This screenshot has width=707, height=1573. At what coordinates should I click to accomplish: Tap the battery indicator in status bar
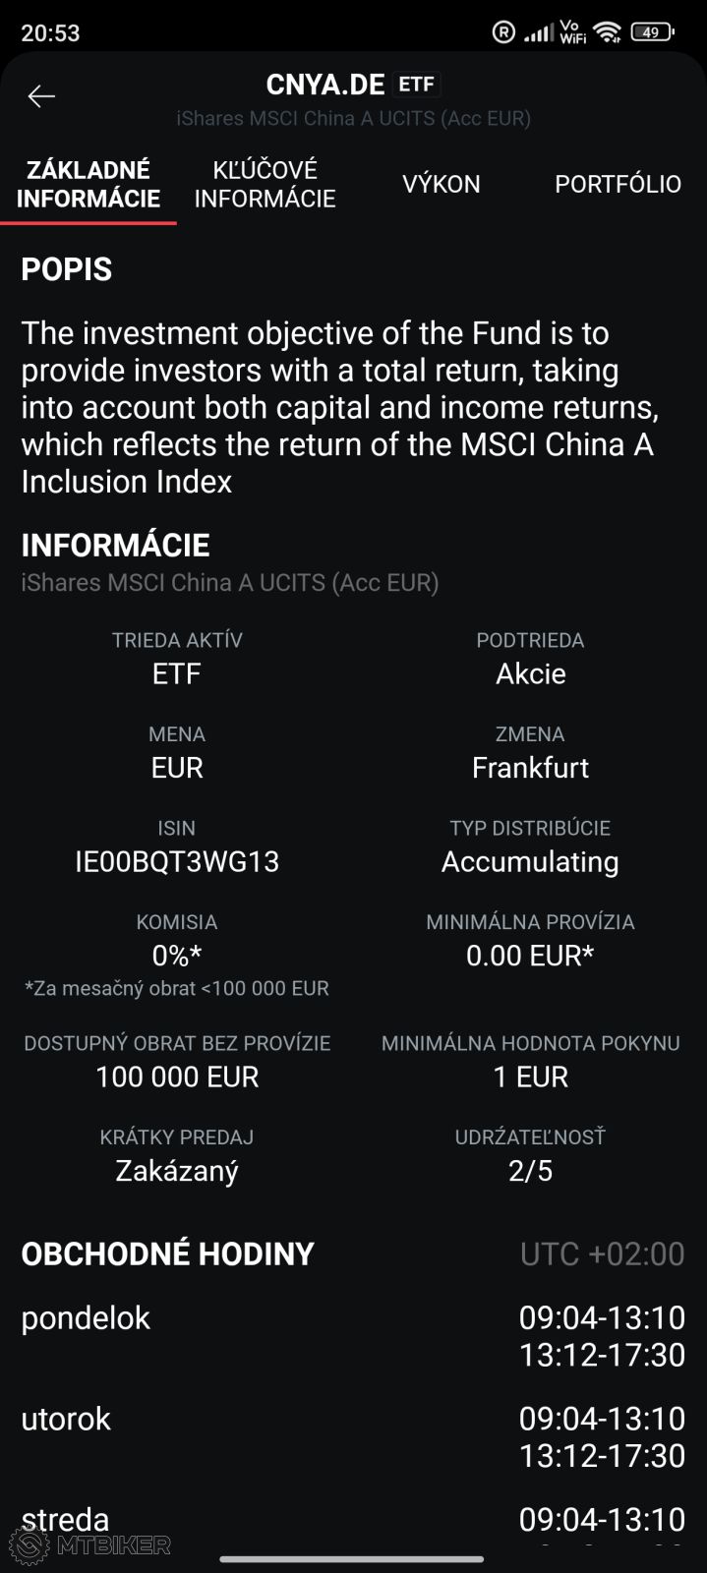[652, 32]
